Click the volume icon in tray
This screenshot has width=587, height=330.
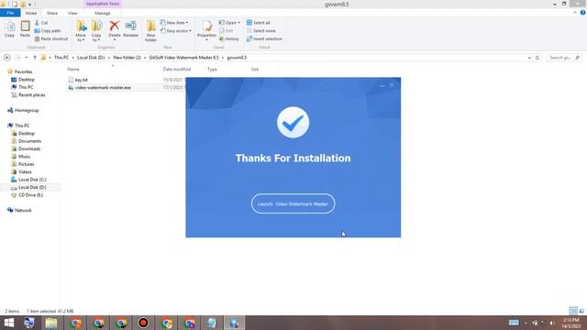click(552, 323)
